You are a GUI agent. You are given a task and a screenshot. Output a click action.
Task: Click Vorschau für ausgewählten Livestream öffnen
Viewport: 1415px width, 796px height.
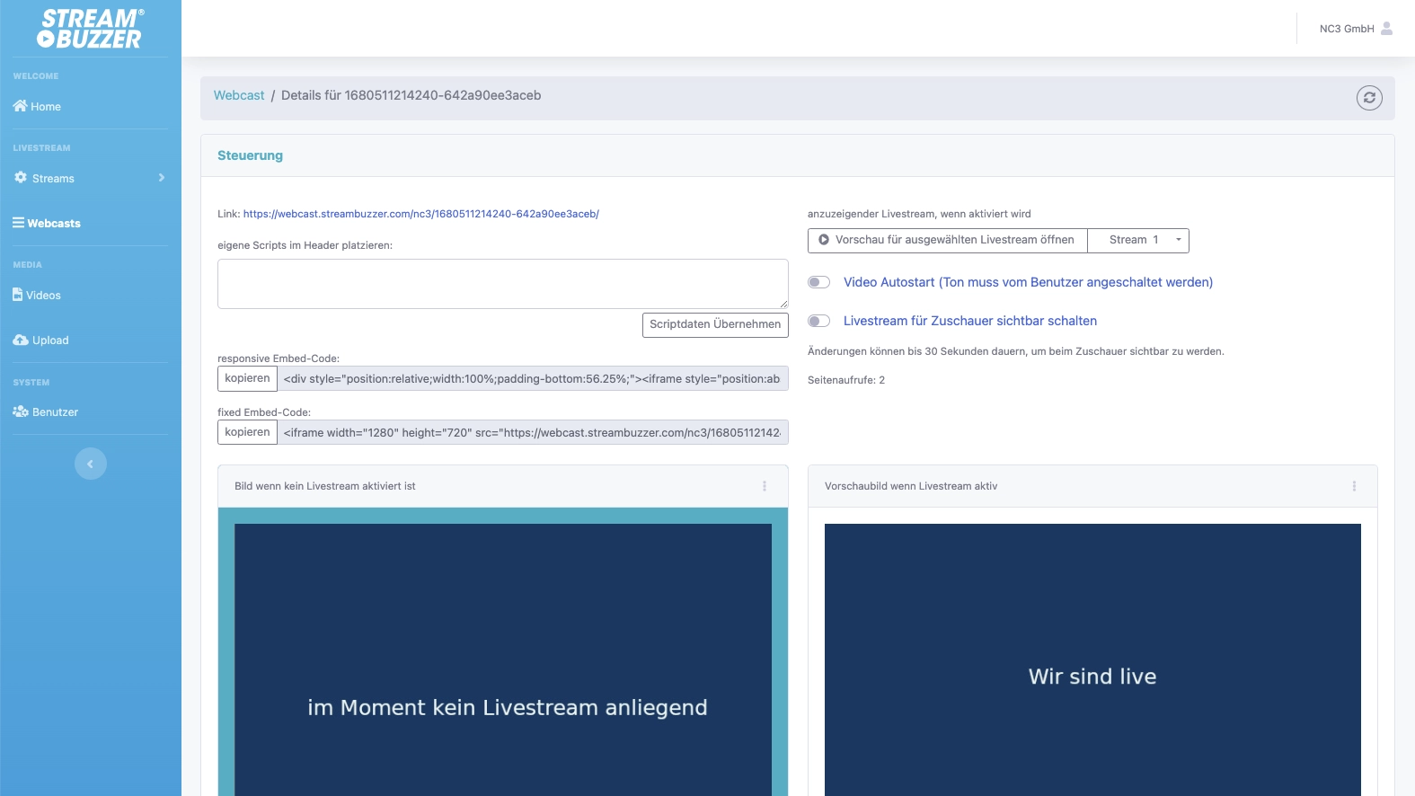(x=947, y=240)
